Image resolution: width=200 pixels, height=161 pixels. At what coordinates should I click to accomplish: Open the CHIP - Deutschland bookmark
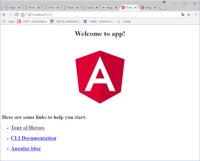tap(32, 21)
